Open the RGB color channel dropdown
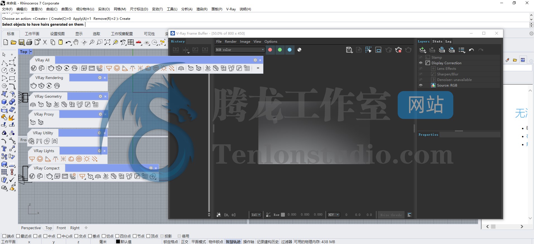This screenshot has width=534, height=244. 240,50
